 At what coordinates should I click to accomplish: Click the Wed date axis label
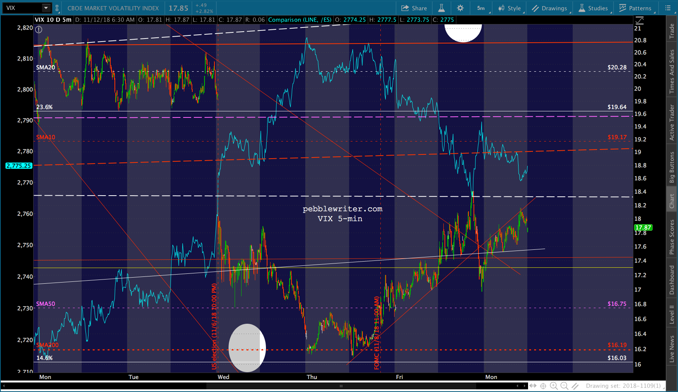[224, 377]
